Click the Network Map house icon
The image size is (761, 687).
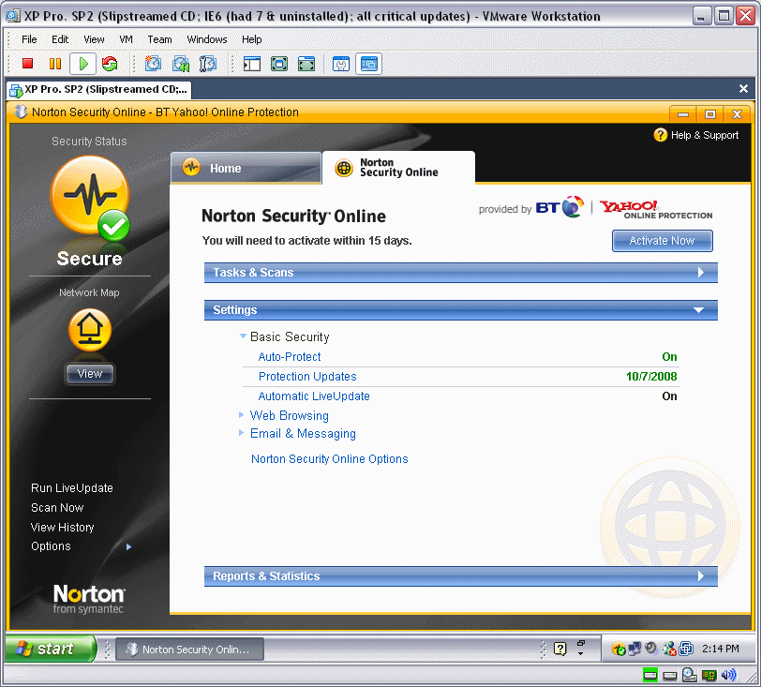tap(90, 330)
